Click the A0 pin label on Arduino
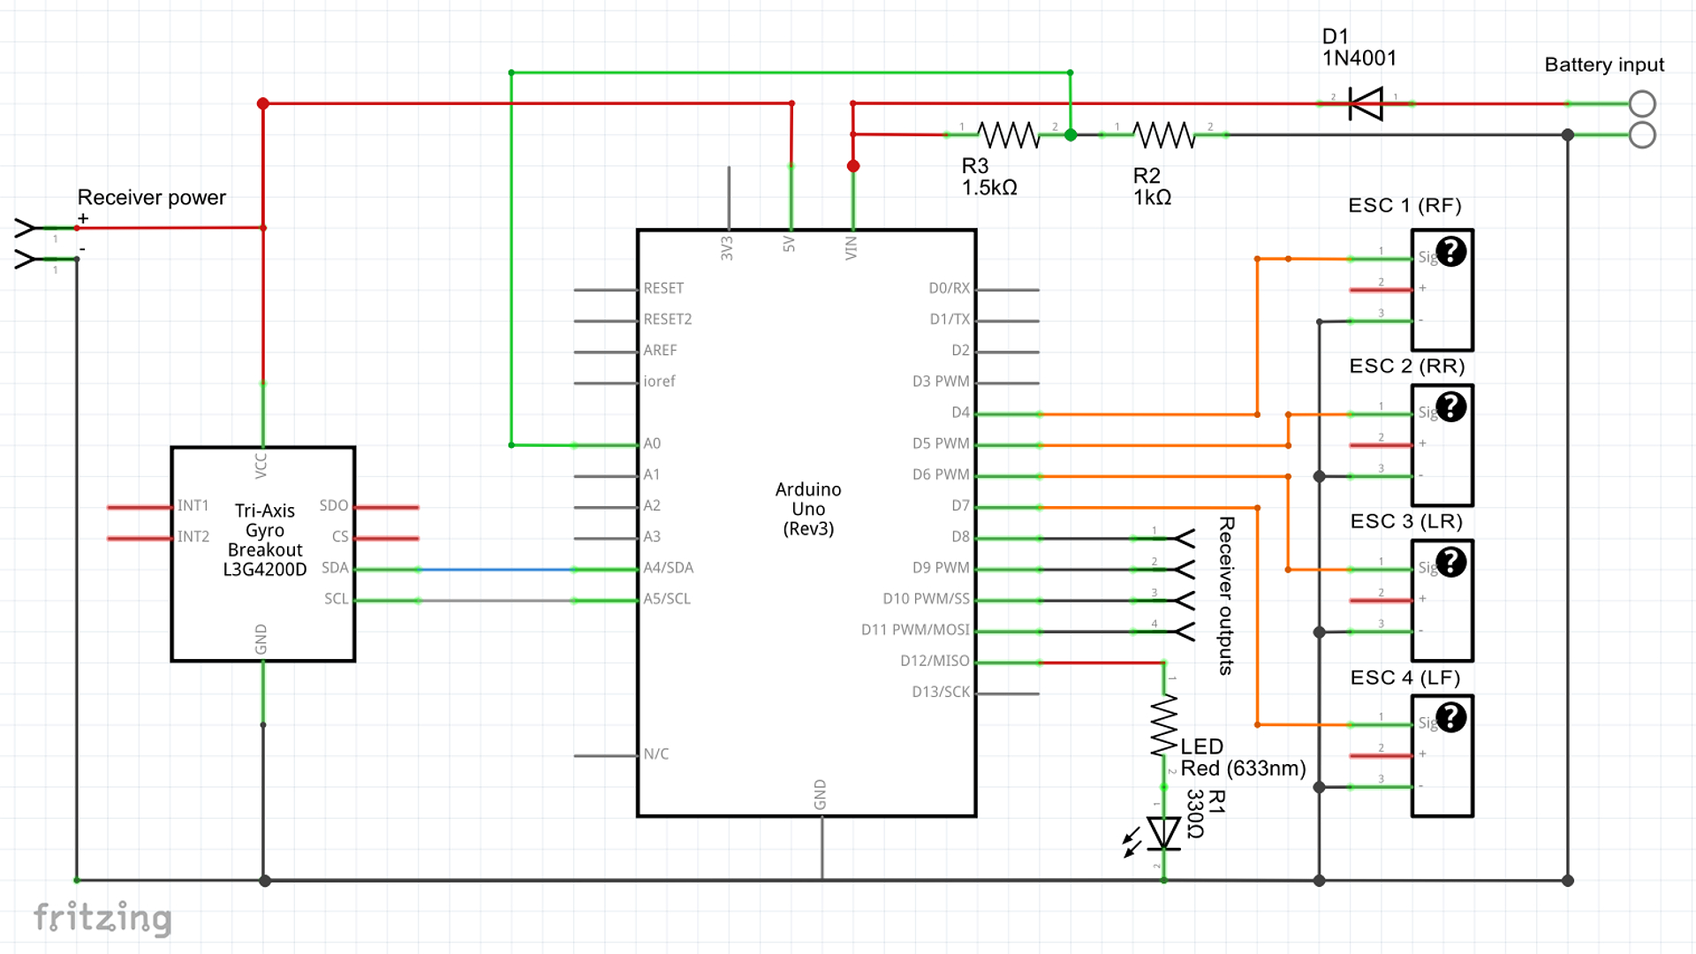Screen dimensions: 1696x954 click(x=652, y=443)
